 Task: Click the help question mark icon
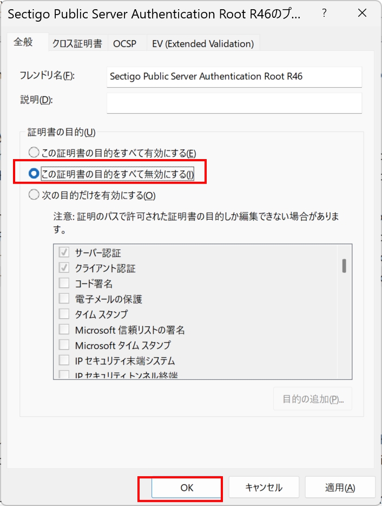pyautogui.click(x=324, y=13)
